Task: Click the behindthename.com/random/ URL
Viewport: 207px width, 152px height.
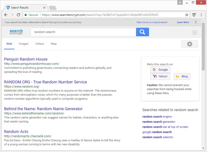Action: [34, 114]
